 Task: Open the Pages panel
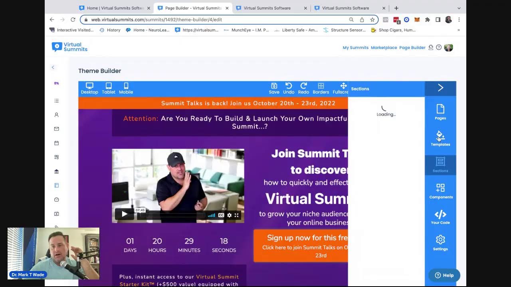(440, 112)
